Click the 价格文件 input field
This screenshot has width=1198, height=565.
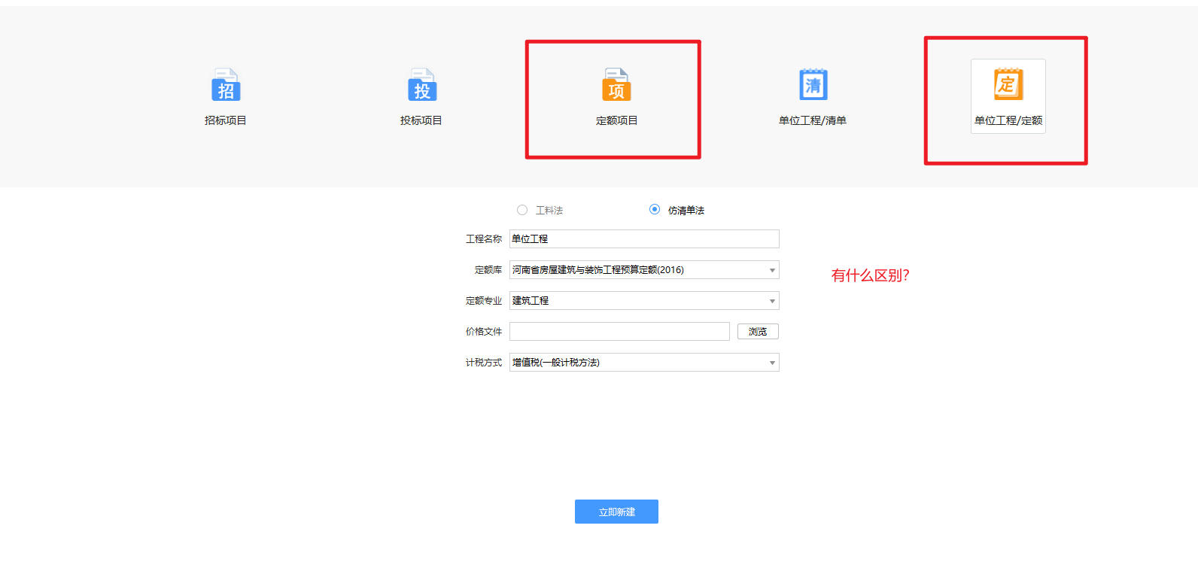tap(619, 331)
